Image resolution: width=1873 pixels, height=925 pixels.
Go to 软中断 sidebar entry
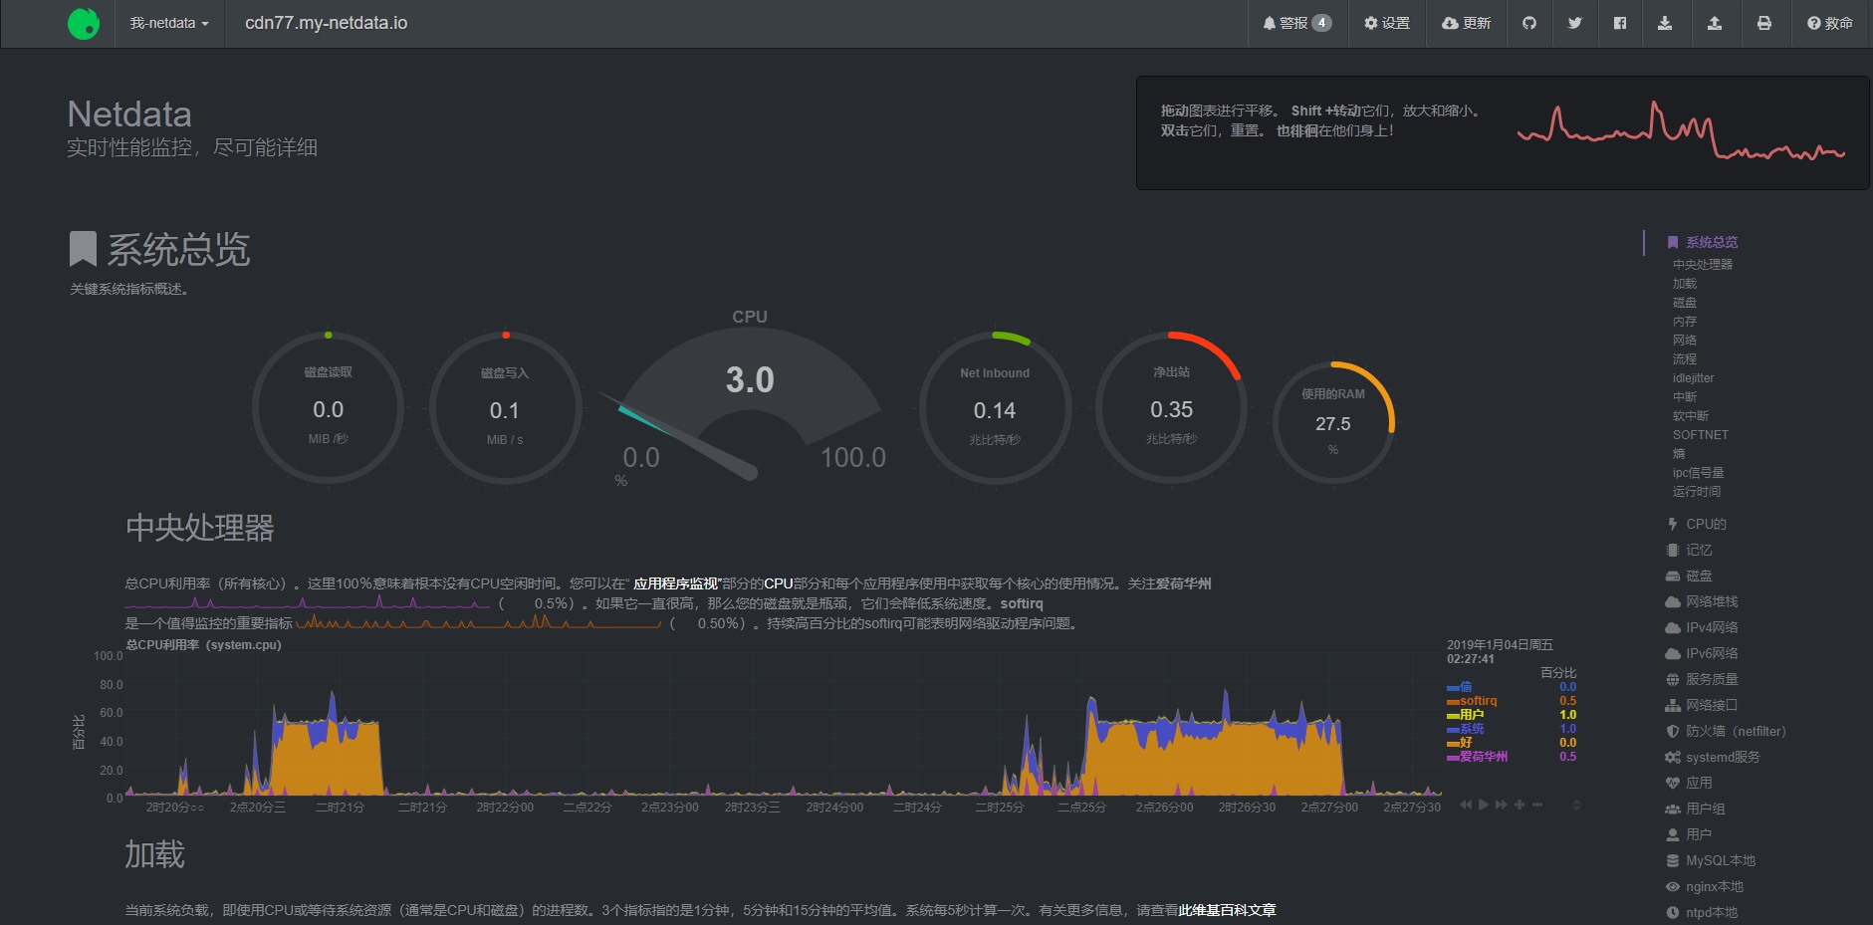point(1691,416)
